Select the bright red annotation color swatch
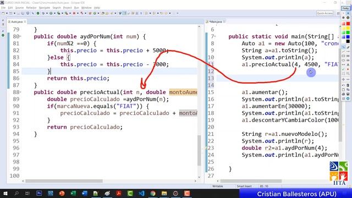The width and height of the screenshot is (352, 198). click(348, 24)
